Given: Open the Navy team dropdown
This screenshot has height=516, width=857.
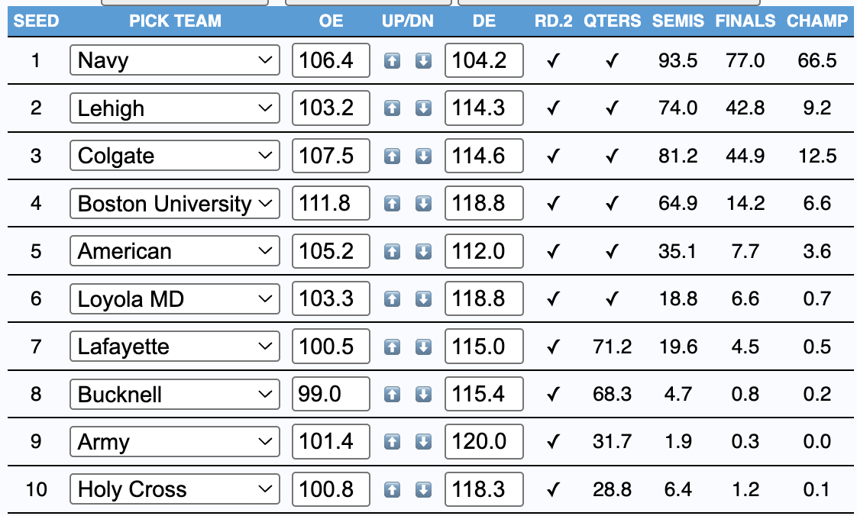Looking at the screenshot, I should (x=174, y=60).
